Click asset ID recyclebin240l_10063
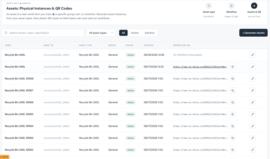The image size is (270, 159). pyautogui.click(x=57, y=138)
